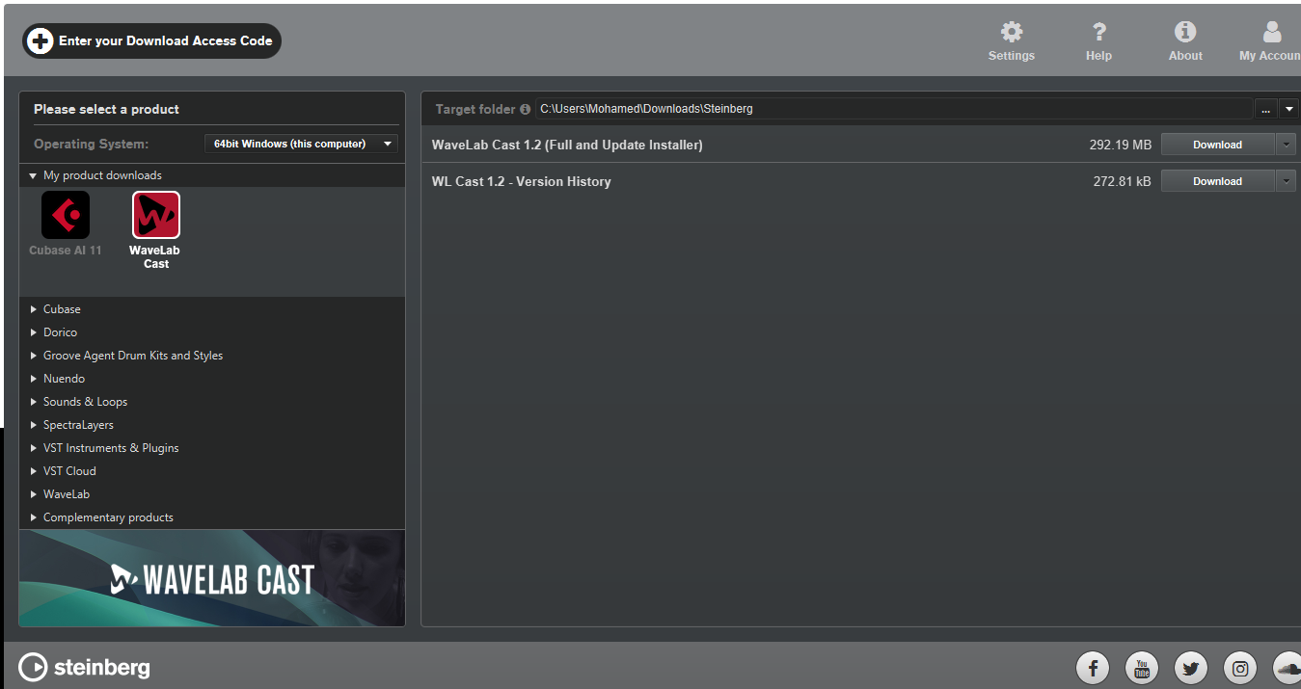Image resolution: width=1301 pixels, height=689 pixels.
Task: Open Steinberg's Instagram profile icon
Action: [1240, 667]
